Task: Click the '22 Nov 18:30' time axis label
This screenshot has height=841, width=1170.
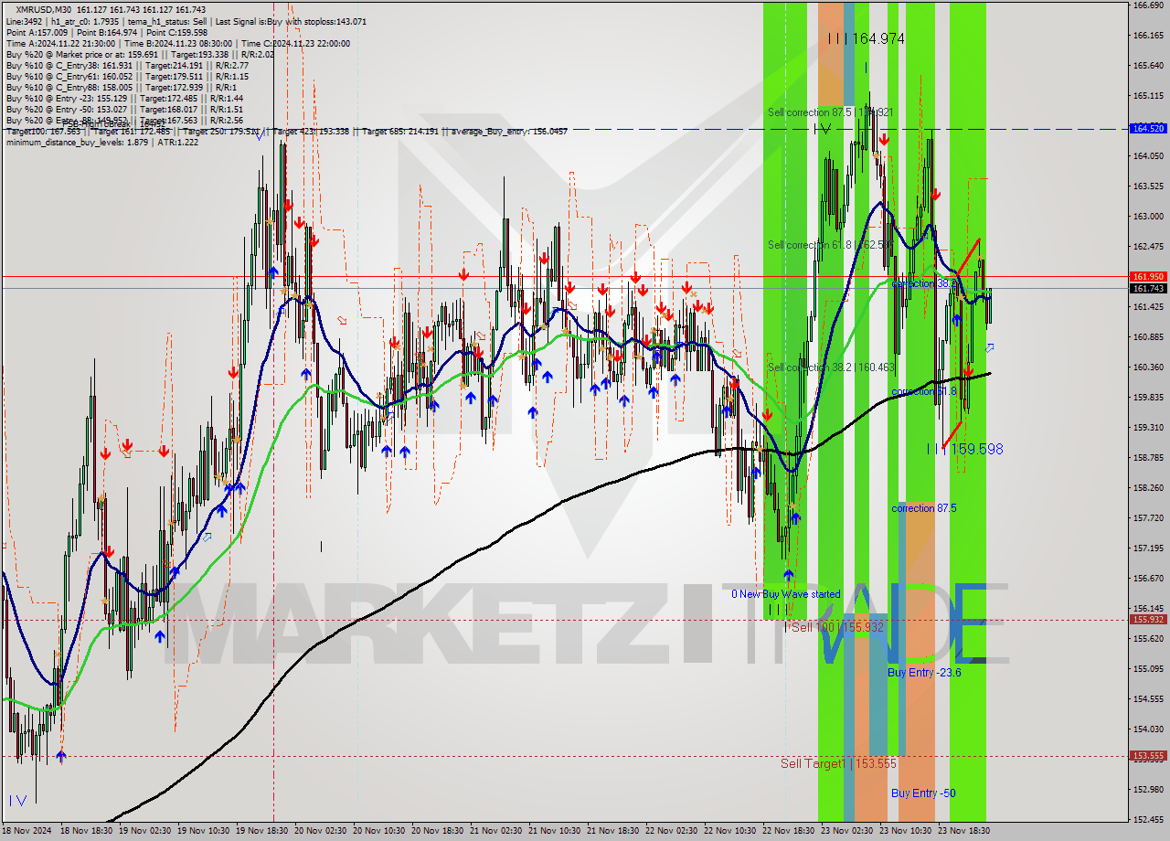Action: coord(789,831)
